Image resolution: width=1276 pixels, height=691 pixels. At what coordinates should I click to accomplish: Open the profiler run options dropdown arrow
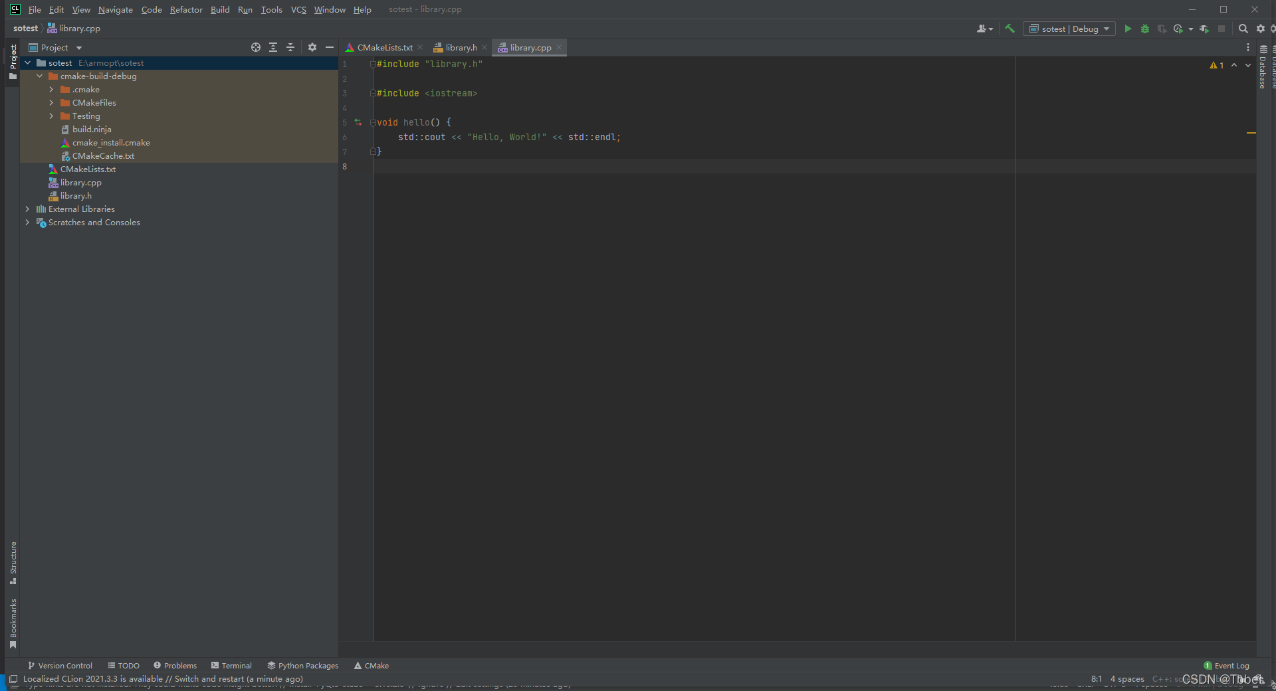(x=1190, y=29)
